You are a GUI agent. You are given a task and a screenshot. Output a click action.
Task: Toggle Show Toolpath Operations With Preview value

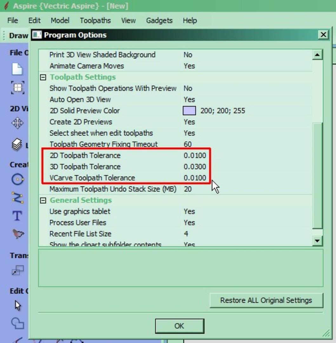tap(188, 88)
